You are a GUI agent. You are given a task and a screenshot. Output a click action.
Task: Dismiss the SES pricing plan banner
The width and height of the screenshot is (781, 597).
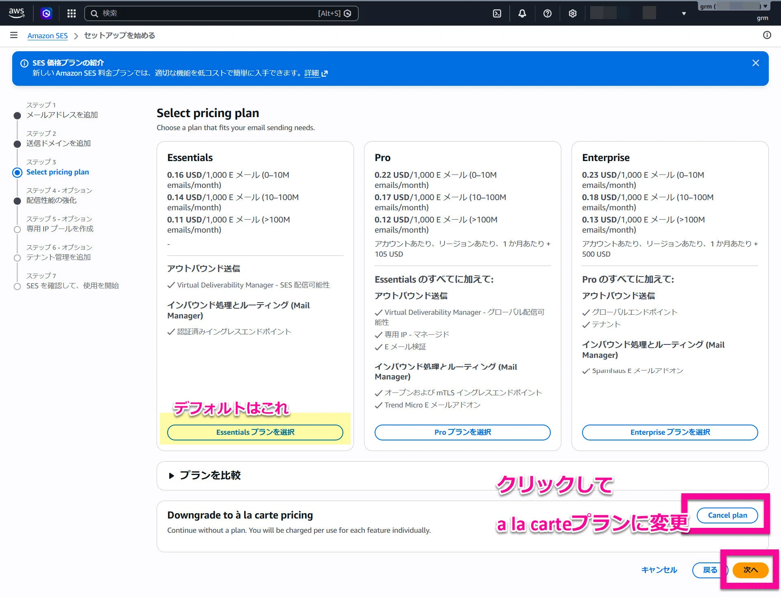point(756,63)
